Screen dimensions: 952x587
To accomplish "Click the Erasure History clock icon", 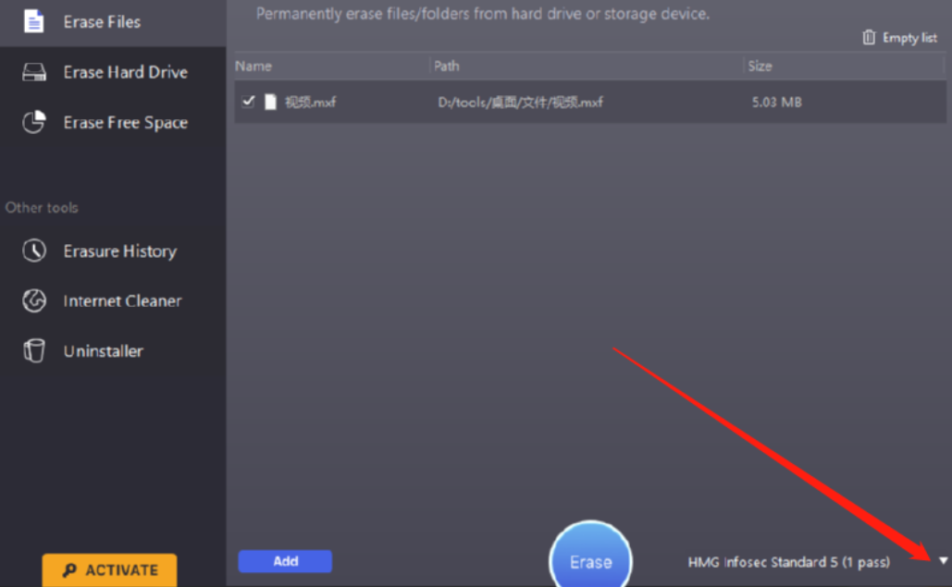I will [34, 251].
